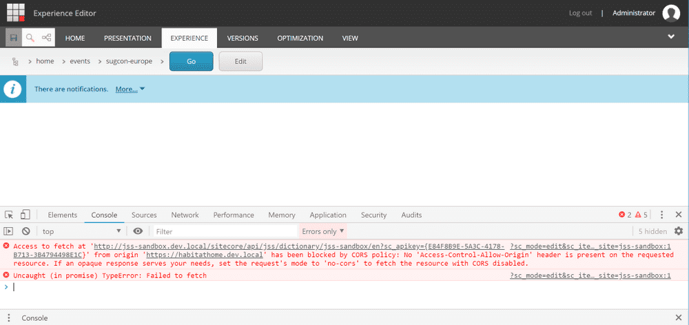Open the bottom drawer menu dots
This screenshot has width=689, height=325.
click(x=8, y=318)
